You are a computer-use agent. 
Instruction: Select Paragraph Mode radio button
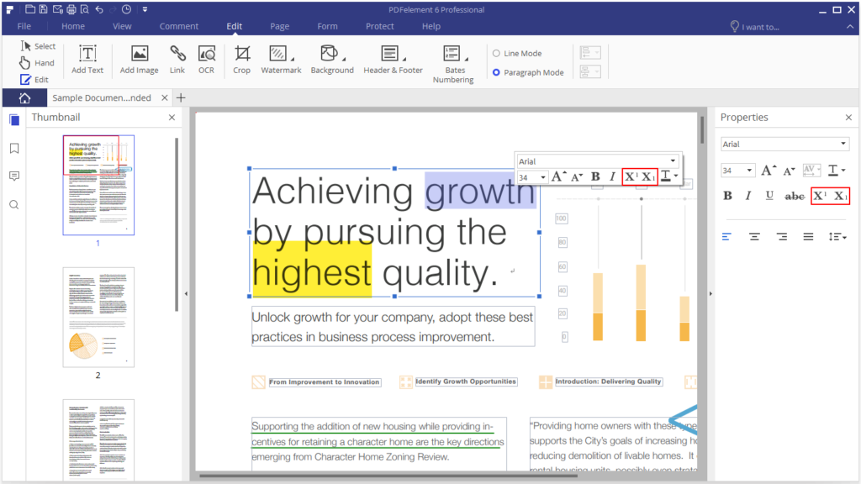[496, 73]
